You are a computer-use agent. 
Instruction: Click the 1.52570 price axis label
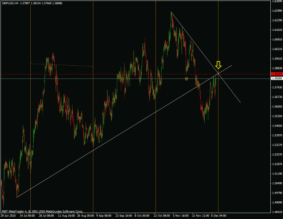[x=277, y=155]
